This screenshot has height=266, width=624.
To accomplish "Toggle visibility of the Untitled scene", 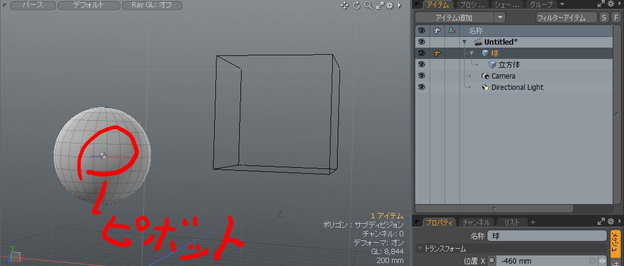I will (422, 42).
